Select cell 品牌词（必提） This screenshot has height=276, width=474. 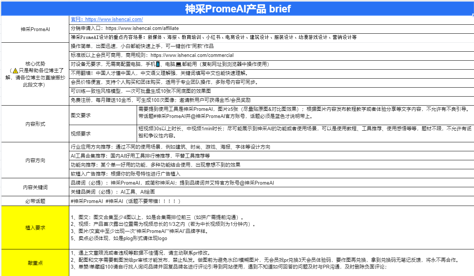click(x=272, y=183)
